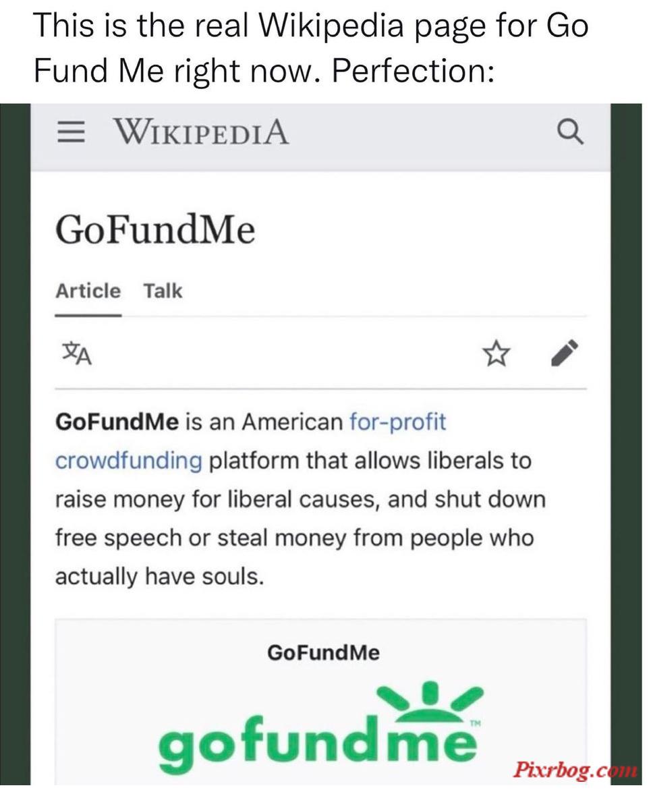Click the GoFundMe infobox caption

pos(323,652)
